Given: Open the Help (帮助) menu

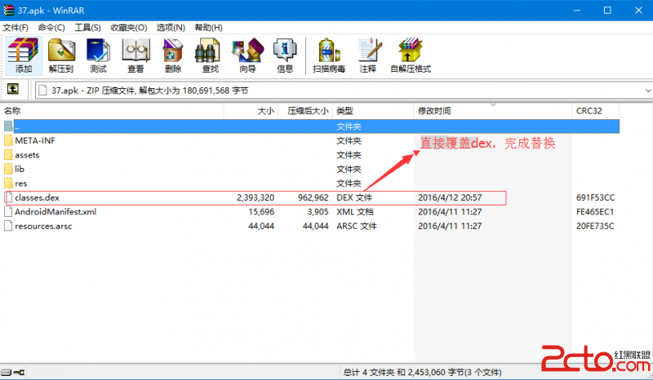Looking at the screenshot, I should pyautogui.click(x=208, y=28).
